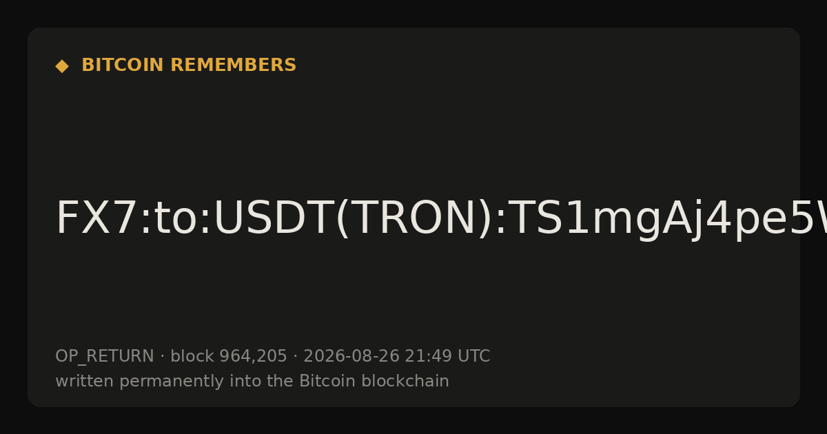827x434 pixels.
Task: Click the 'written permanently' footer line
Action: click(x=252, y=382)
